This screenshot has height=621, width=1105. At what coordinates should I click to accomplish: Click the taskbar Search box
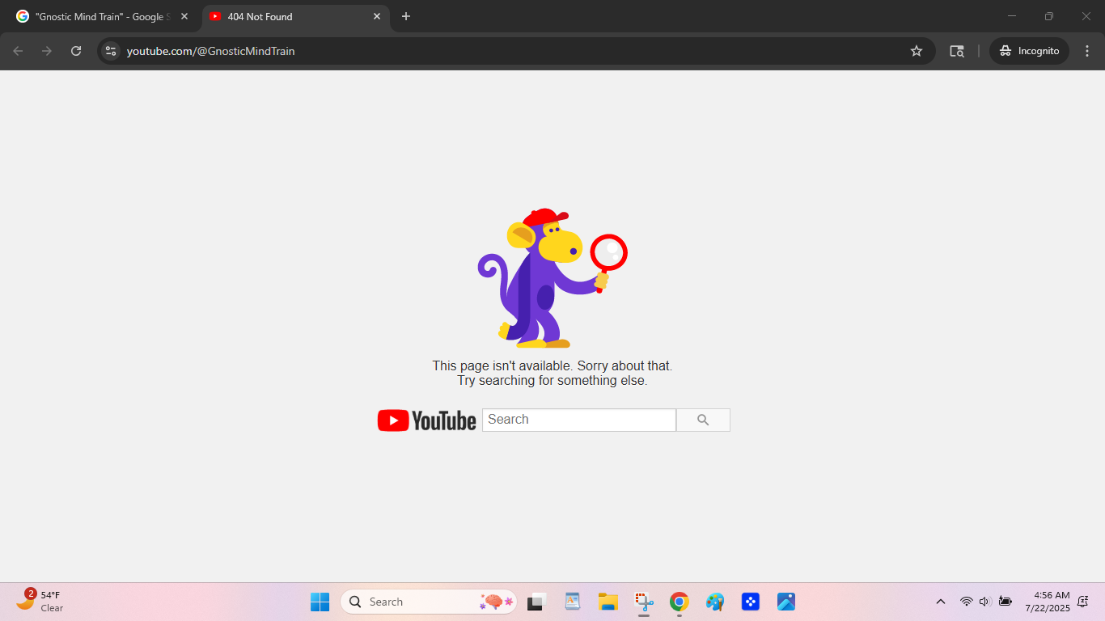[429, 602]
